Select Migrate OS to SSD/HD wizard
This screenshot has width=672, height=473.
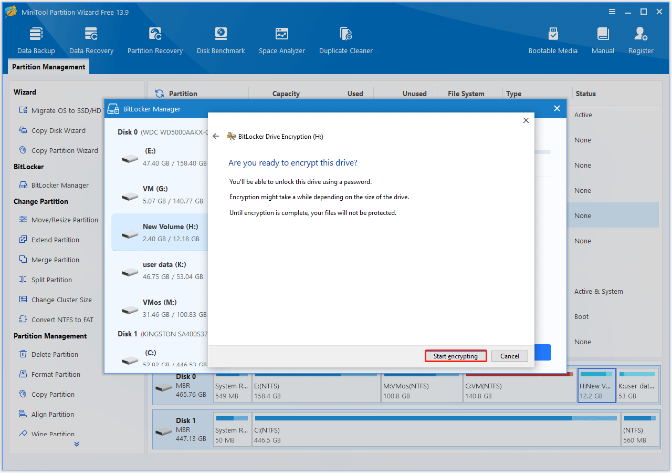tap(60, 110)
